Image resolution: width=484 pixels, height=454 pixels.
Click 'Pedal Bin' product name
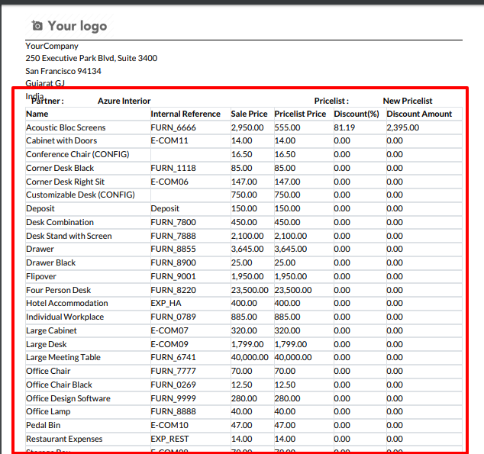(44, 425)
